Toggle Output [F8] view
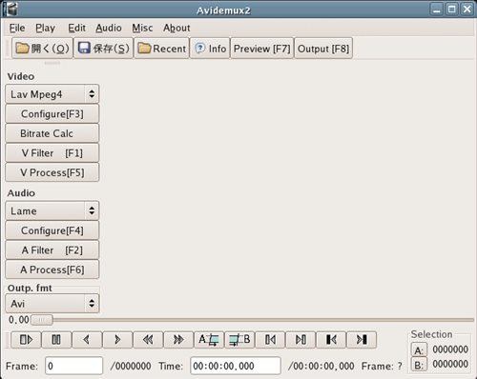The image size is (477, 379). coord(323,49)
